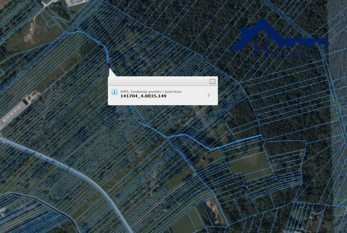Viewport: 347px width, 233px height.
Task: Click the dark blue highlighted parcel marker
Action: [109, 65]
